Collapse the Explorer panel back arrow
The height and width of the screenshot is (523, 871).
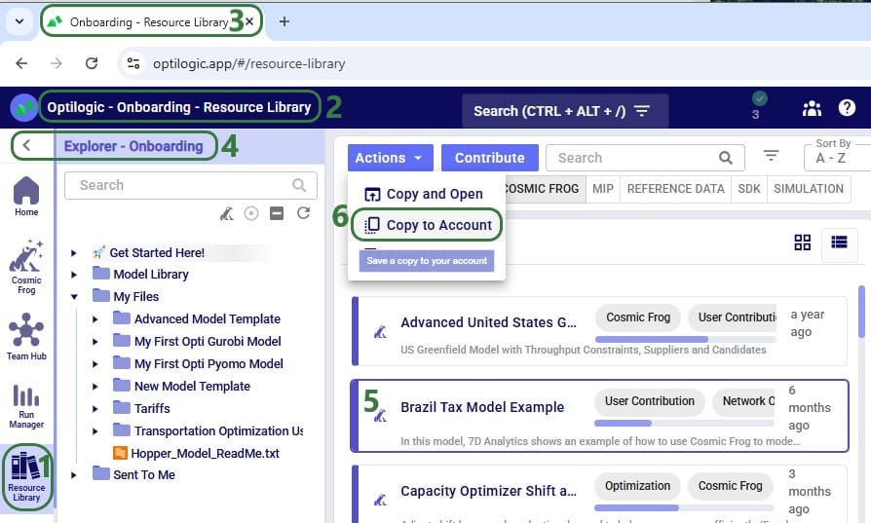(26, 146)
